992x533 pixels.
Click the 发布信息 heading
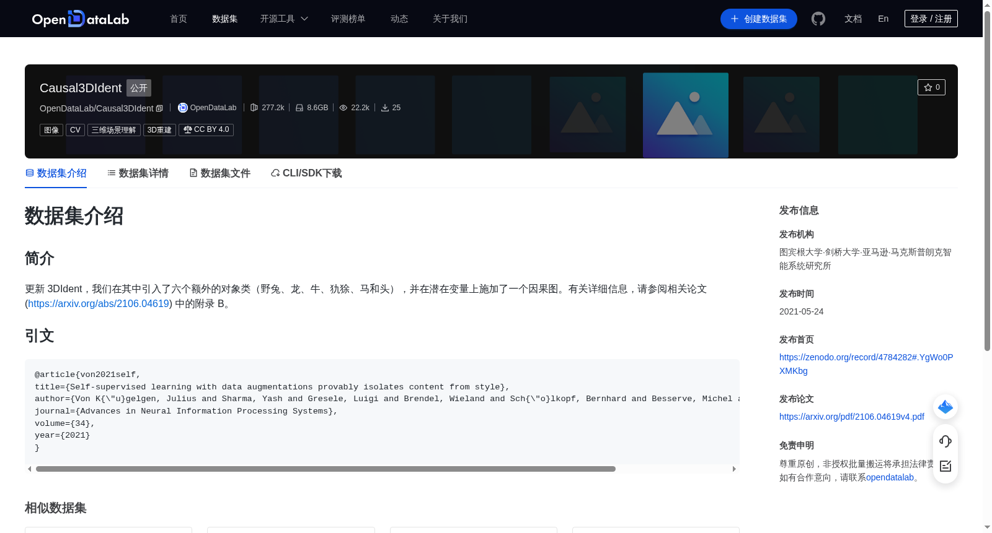tap(799, 210)
